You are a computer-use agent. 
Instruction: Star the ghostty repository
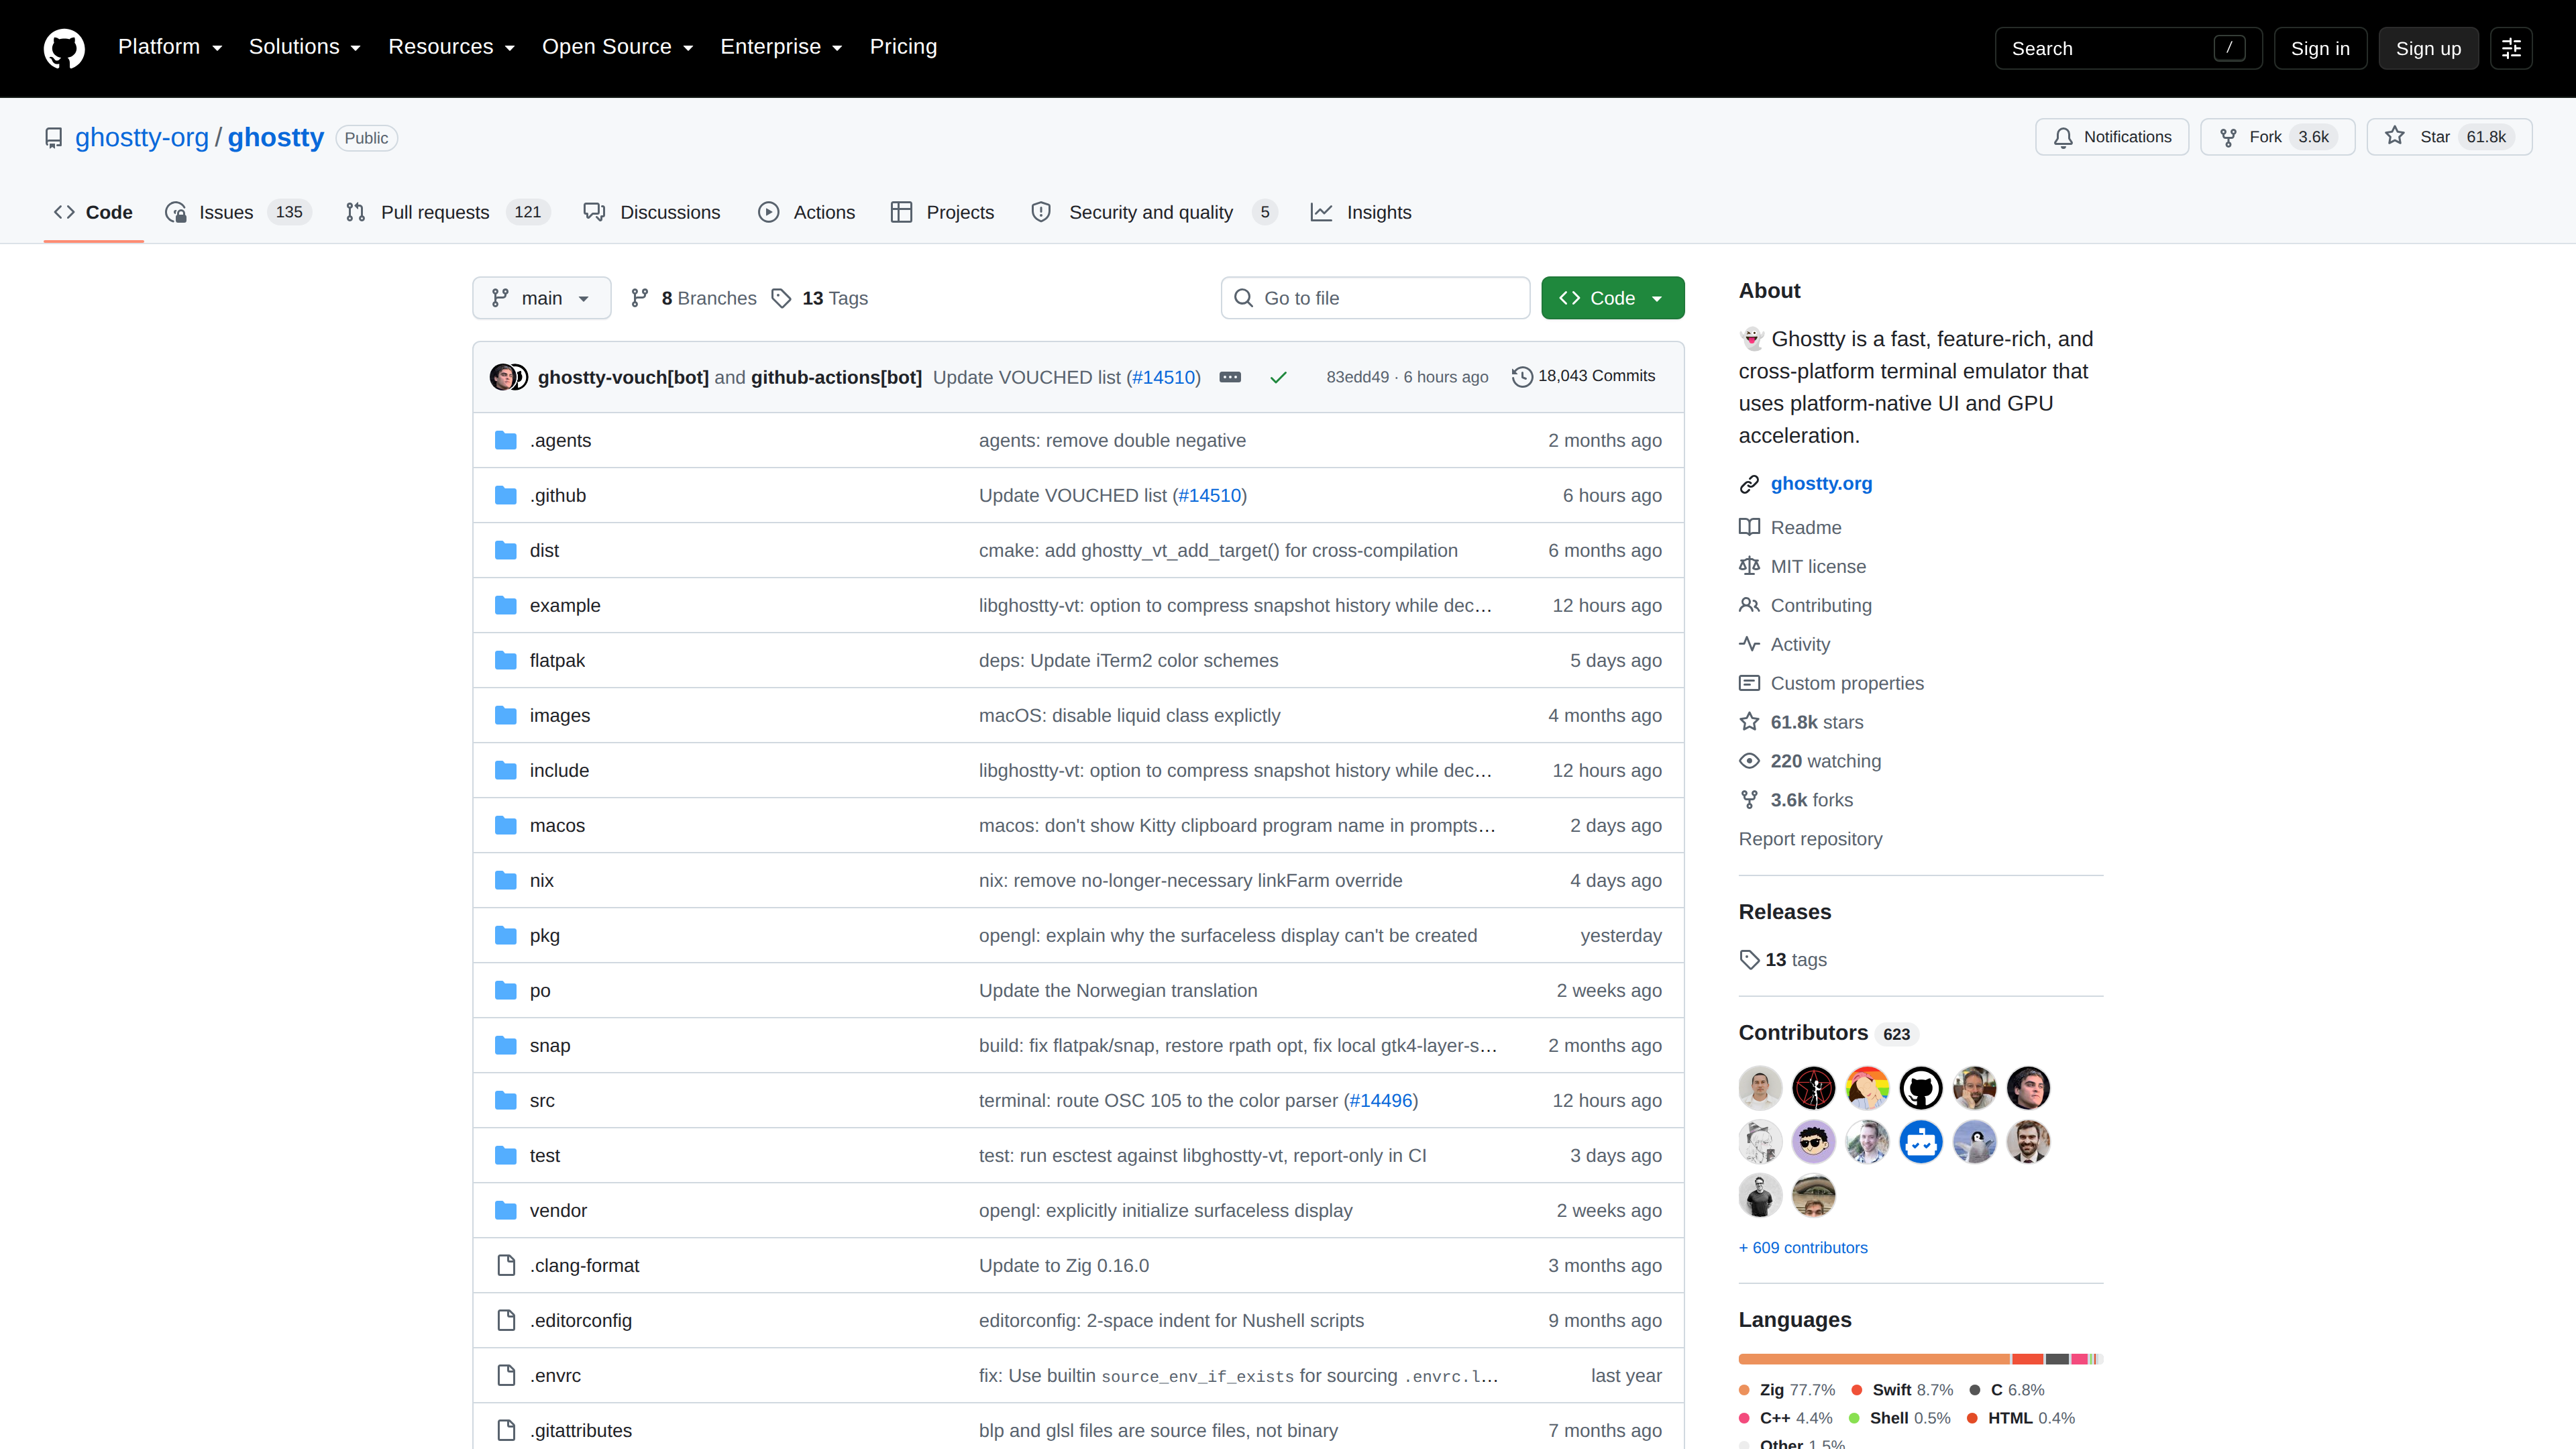2448,137
